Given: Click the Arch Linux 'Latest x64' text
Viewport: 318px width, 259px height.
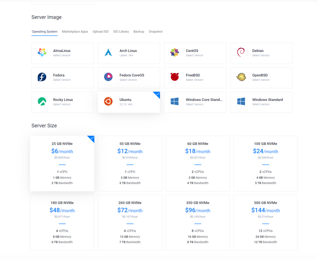Looking at the screenshot, I should point(126,55).
